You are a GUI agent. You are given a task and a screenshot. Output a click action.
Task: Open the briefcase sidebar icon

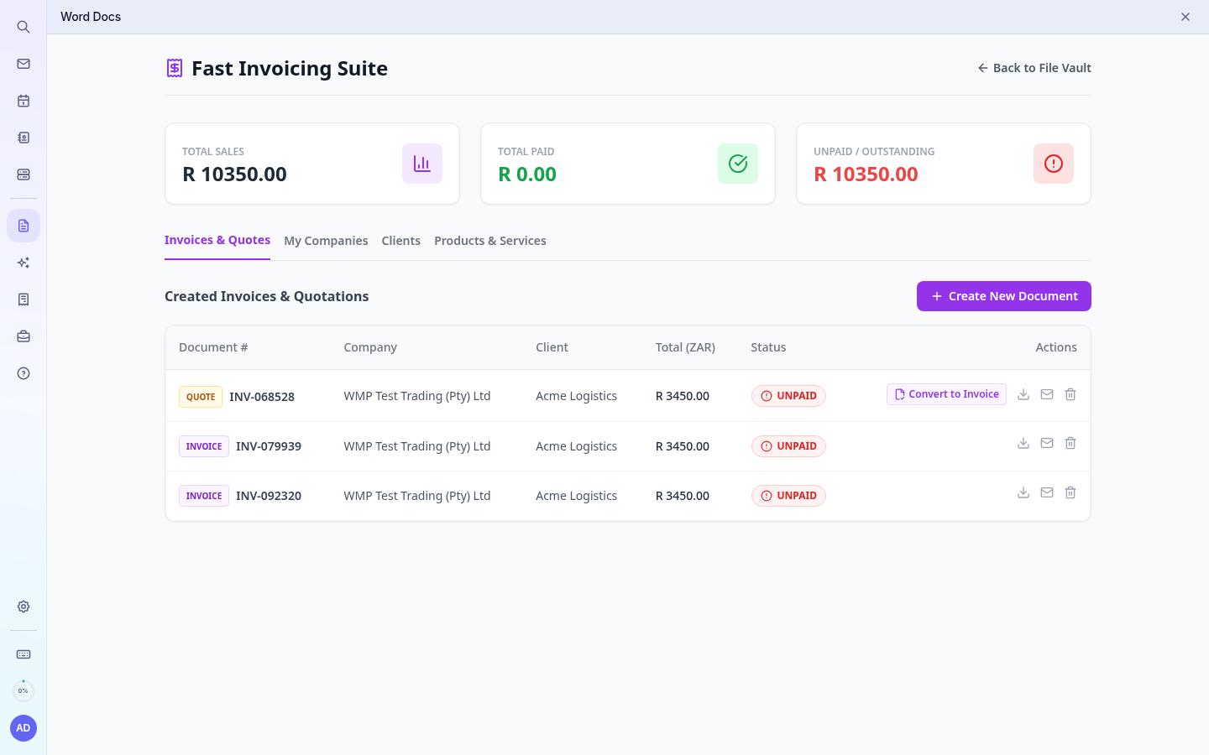[24, 336]
